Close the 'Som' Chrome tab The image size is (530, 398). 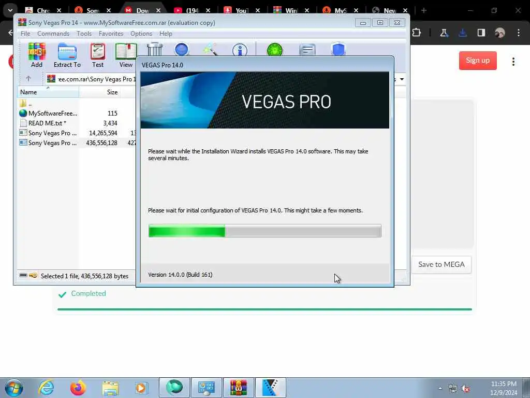tap(109, 10)
